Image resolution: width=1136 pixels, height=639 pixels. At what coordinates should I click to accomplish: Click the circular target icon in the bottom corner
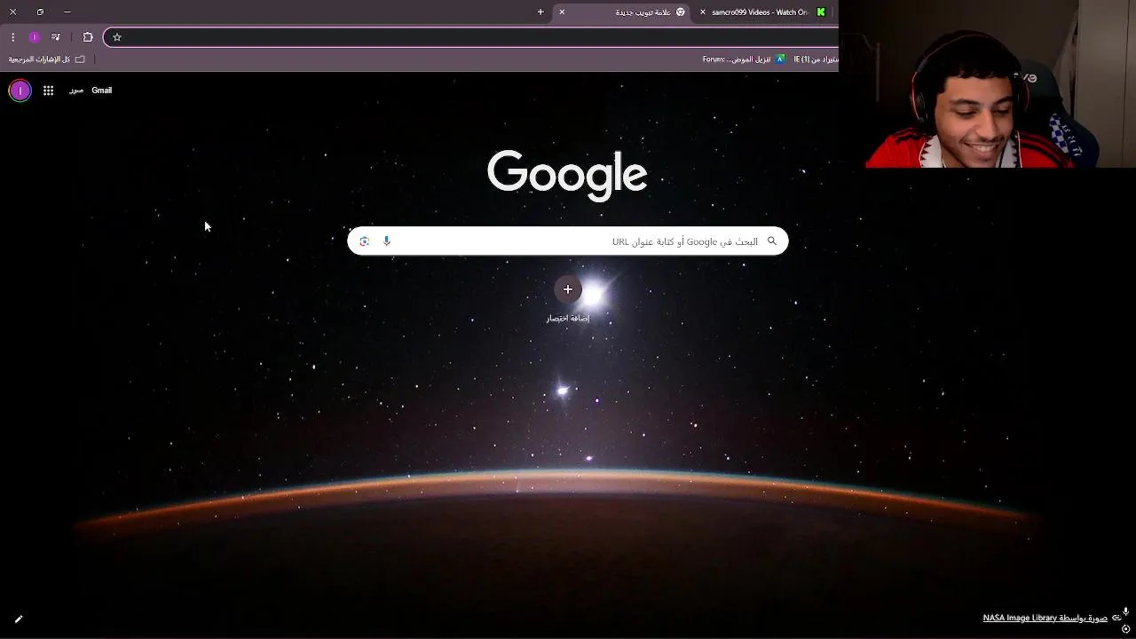1126,629
